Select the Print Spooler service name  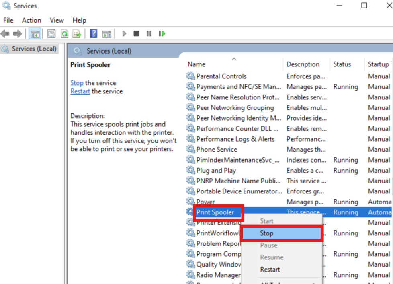(x=215, y=212)
